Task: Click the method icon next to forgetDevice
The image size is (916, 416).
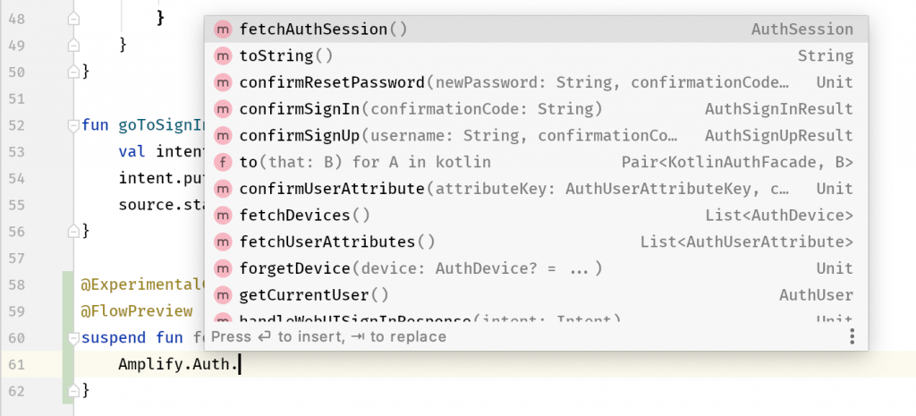Action: pyautogui.click(x=223, y=268)
